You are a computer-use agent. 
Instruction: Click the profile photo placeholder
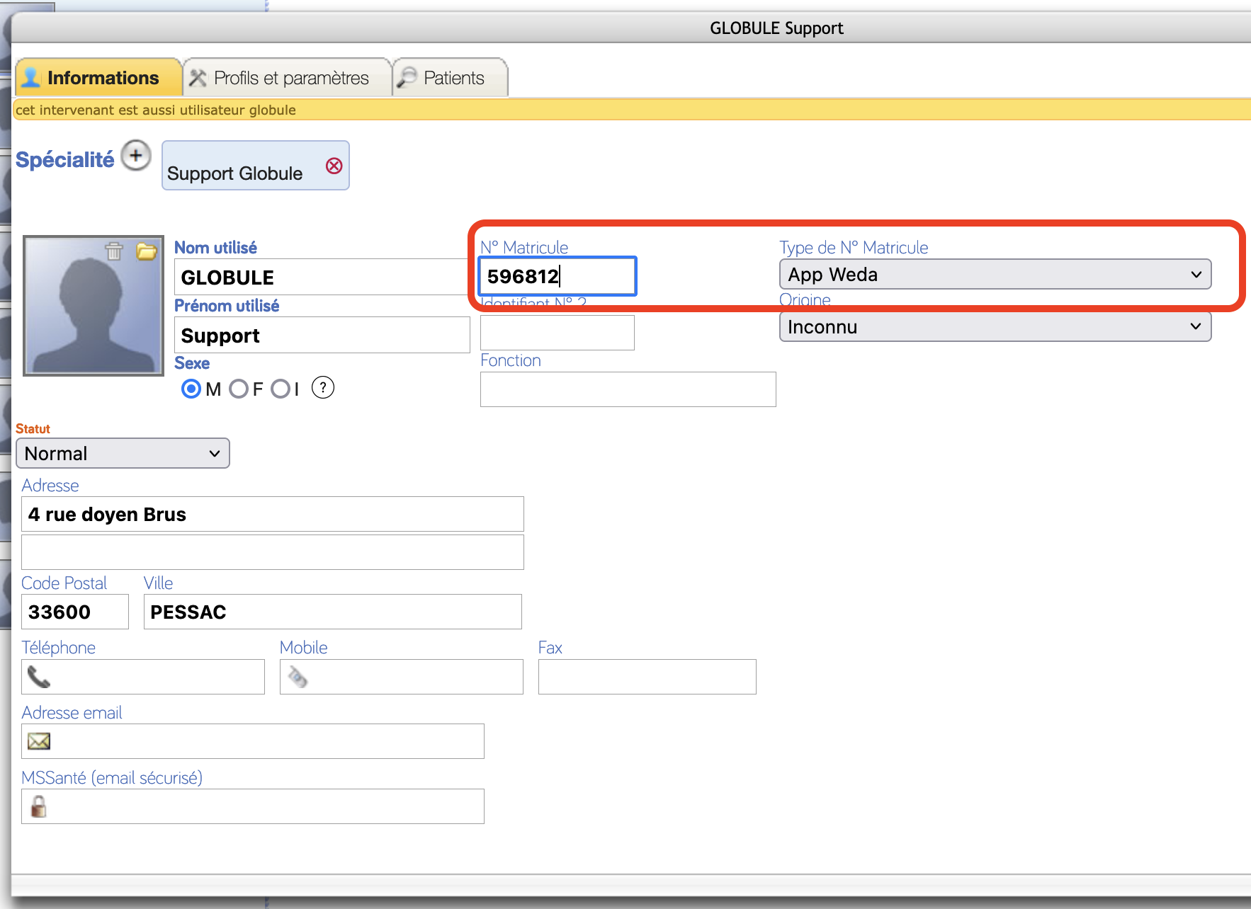click(94, 306)
